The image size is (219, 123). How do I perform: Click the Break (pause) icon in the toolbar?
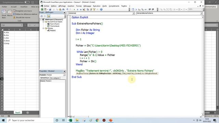[78, 10]
